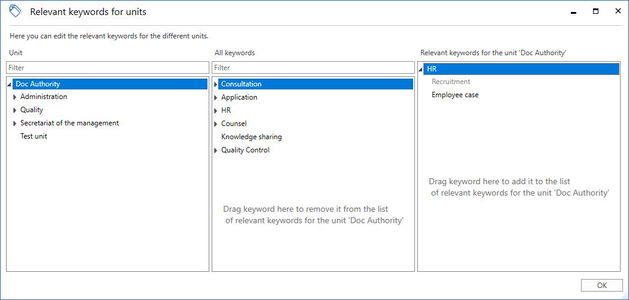Expand HR arrow in All keywords
This screenshot has width=629, height=300.
coord(216,111)
